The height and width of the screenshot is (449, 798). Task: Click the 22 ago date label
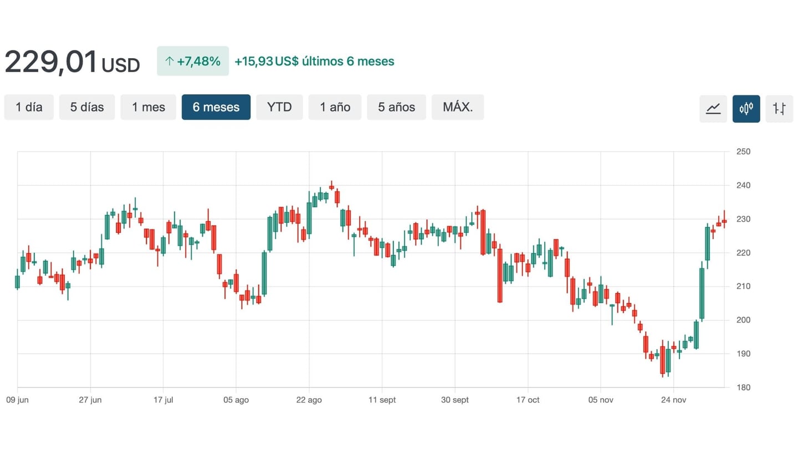(x=309, y=400)
